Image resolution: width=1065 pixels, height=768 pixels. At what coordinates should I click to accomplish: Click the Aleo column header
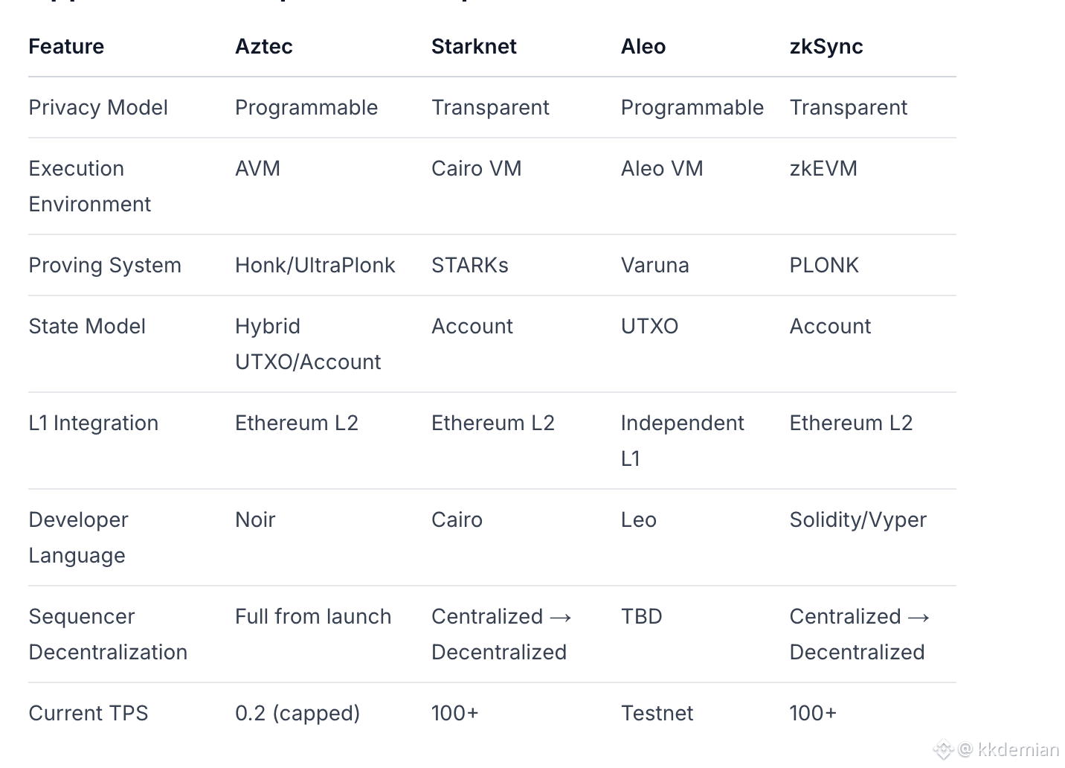[643, 46]
